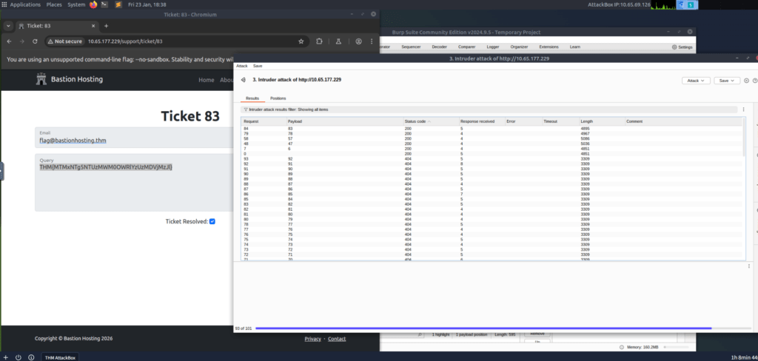Select the result row with length 4967

492,133
